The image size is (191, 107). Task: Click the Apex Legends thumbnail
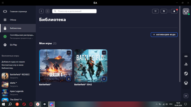point(5,93)
